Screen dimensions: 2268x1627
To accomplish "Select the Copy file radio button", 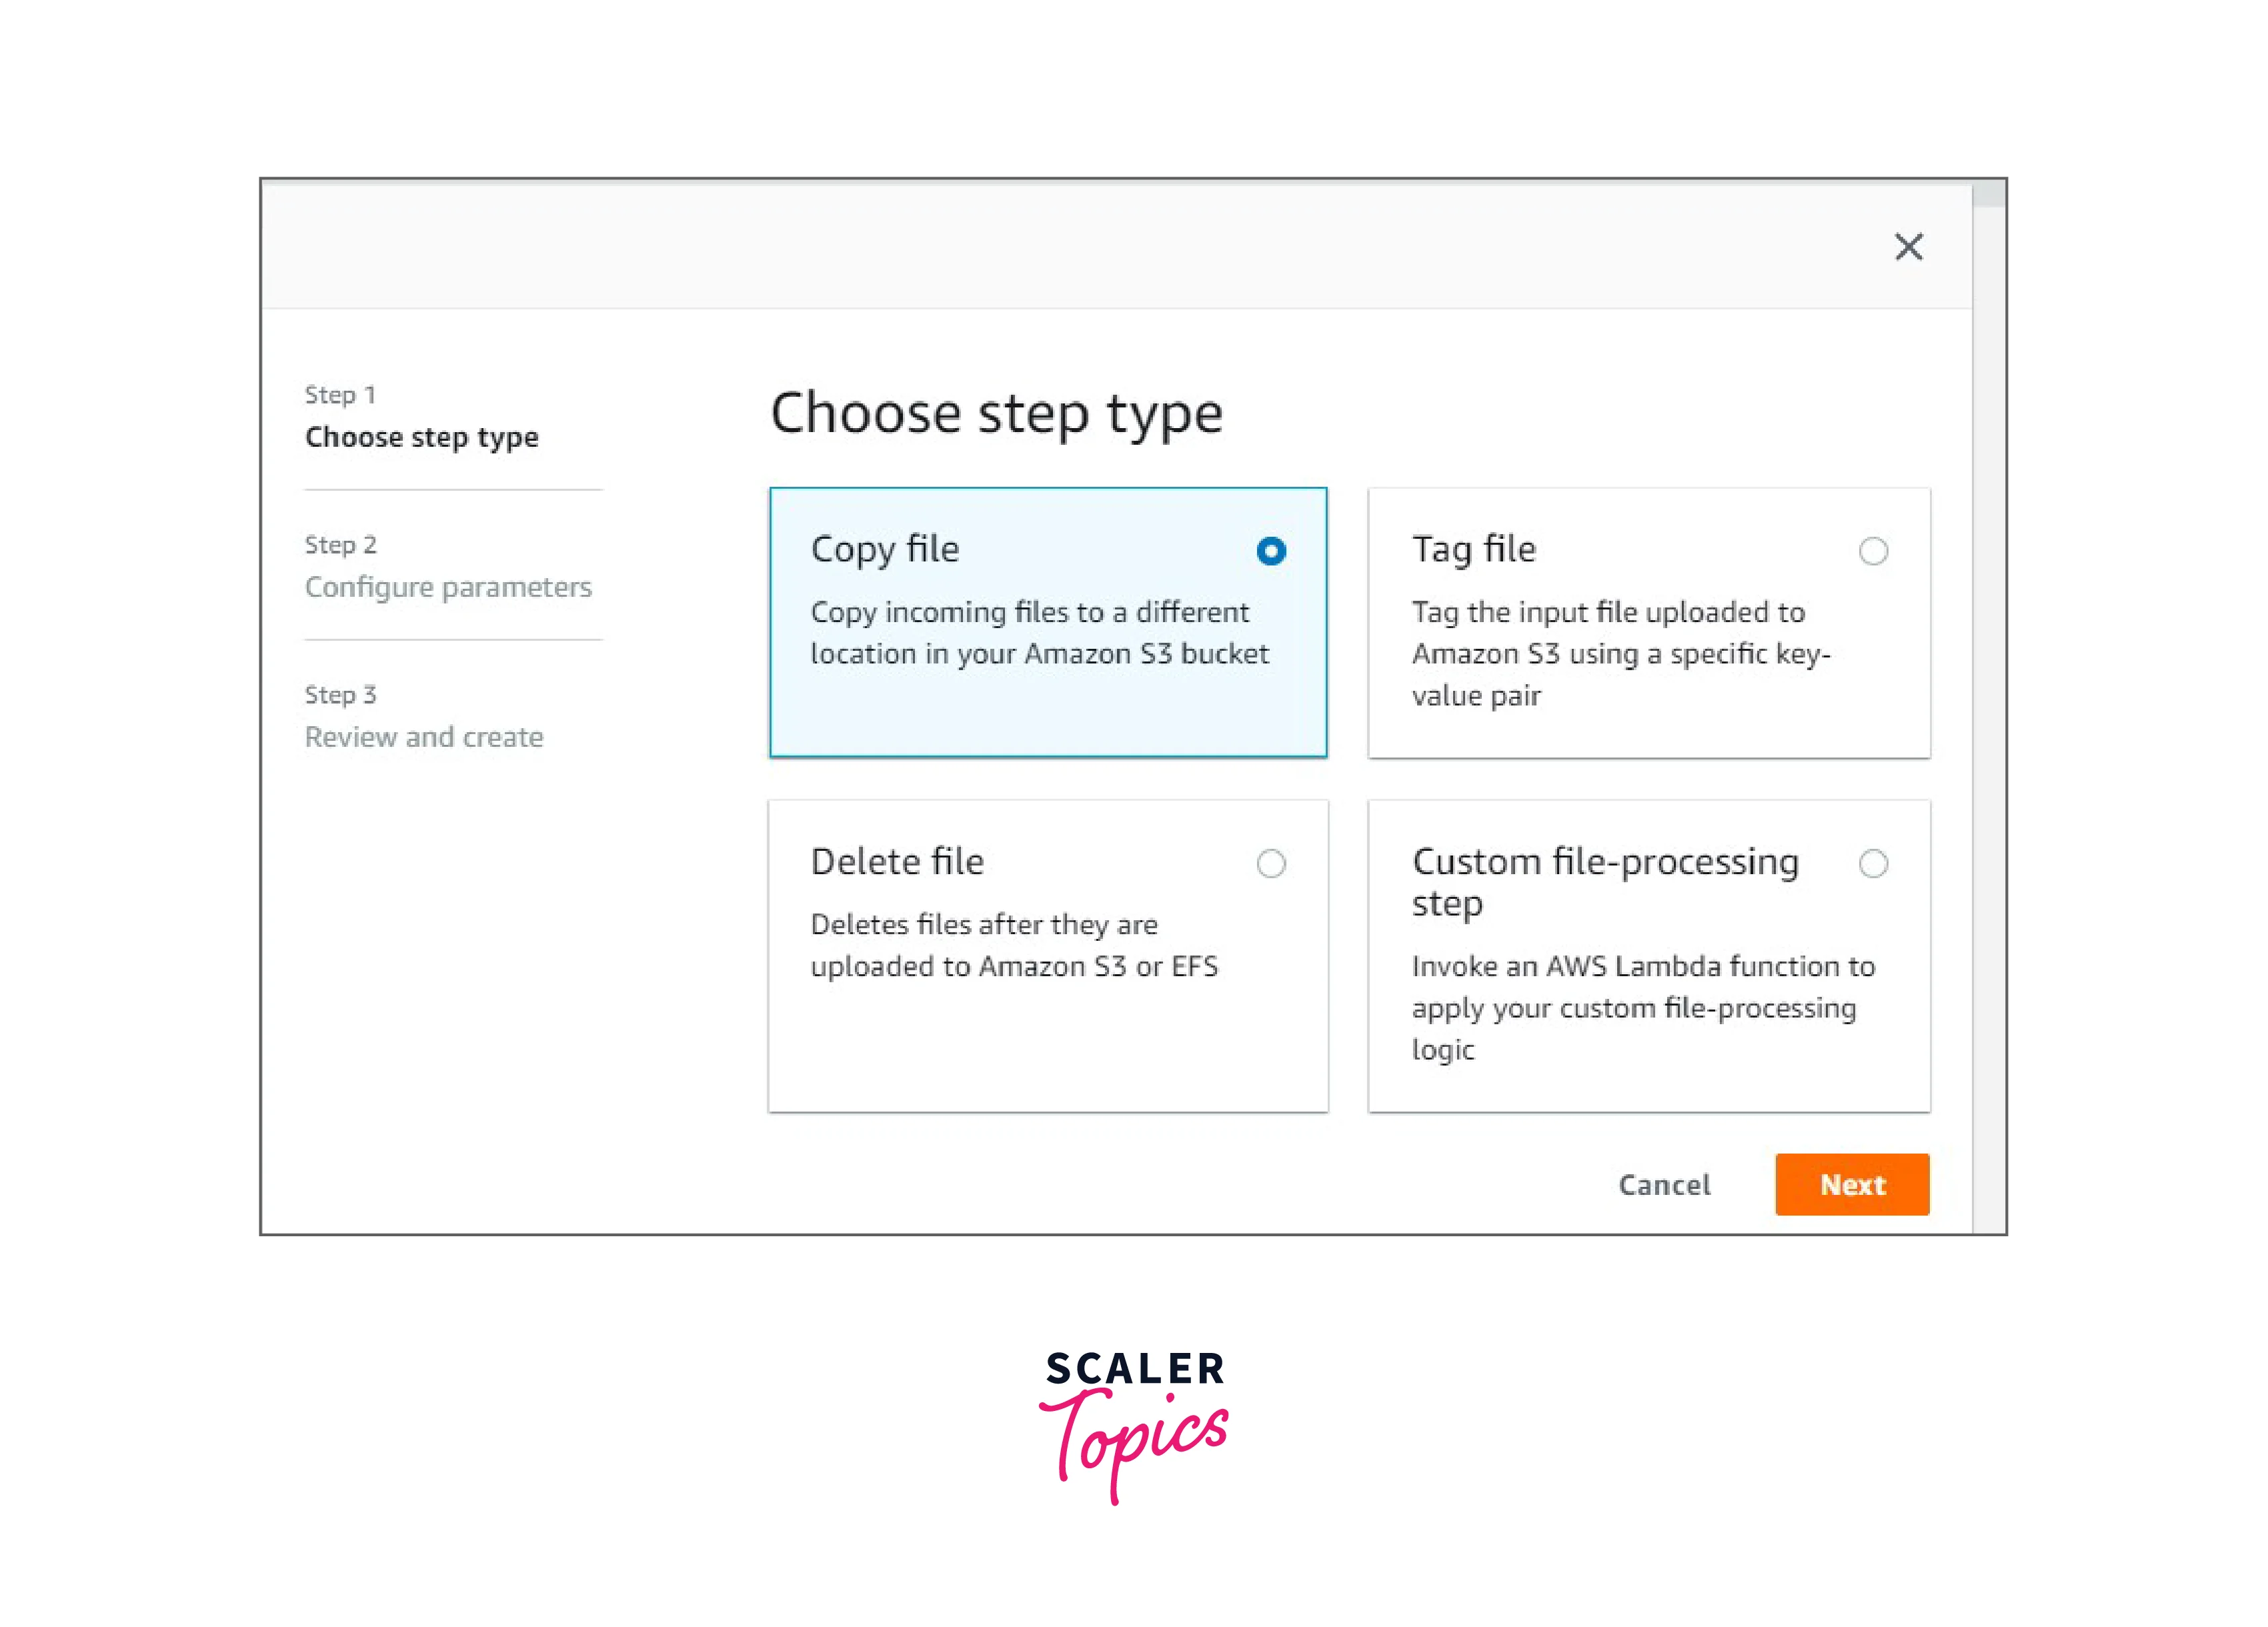I will click(x=1271, y=551).
